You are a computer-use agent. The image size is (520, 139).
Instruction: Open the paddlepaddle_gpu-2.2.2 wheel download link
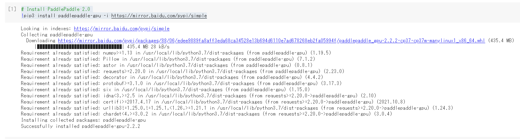tap(271, 41)
